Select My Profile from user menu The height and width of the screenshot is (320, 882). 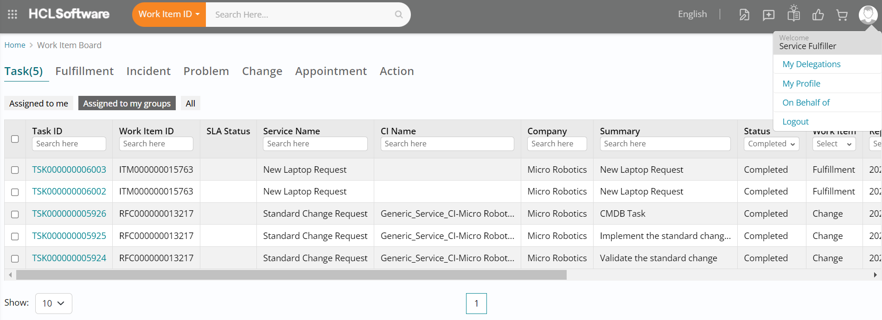click(x=801, y=84)
